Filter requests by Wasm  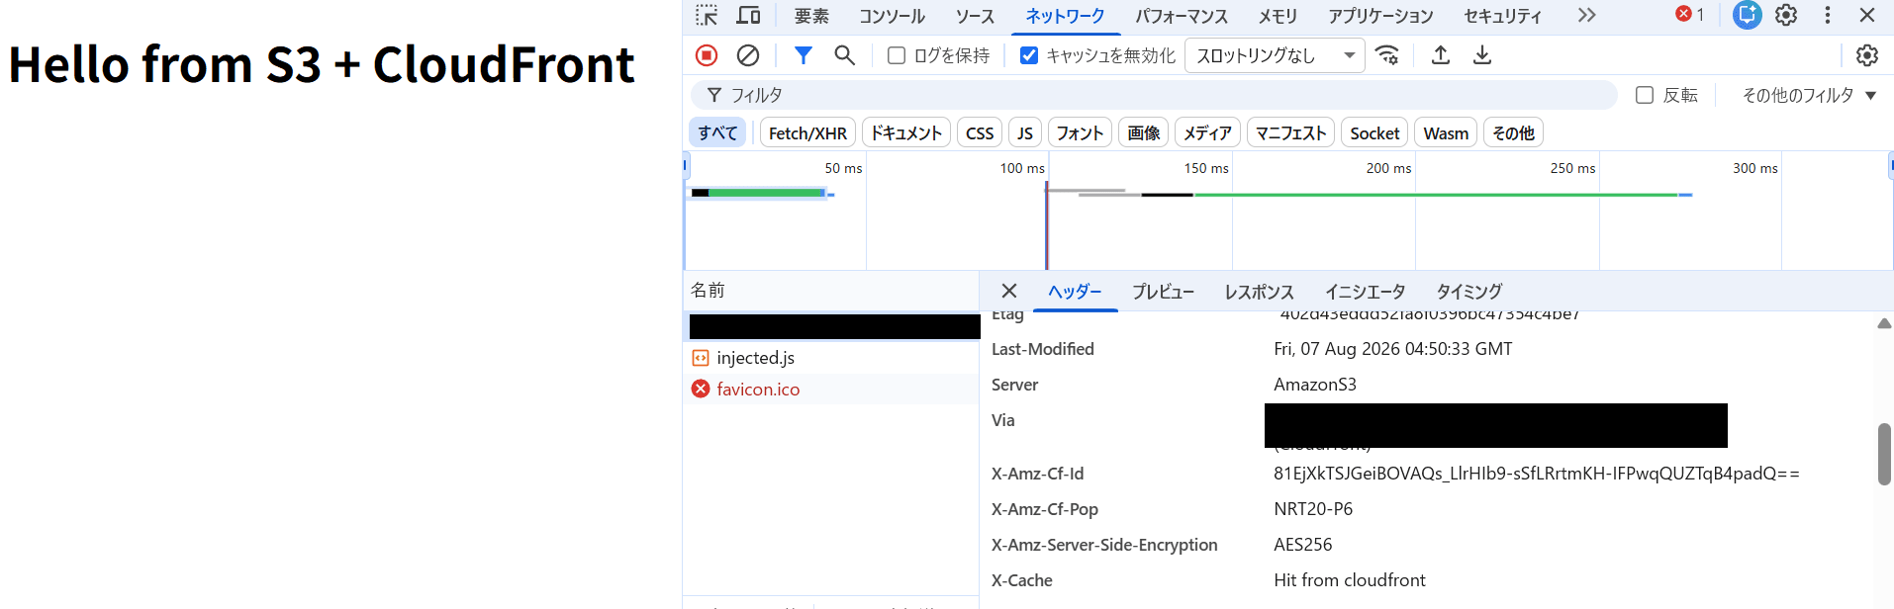pos(1446,132)
